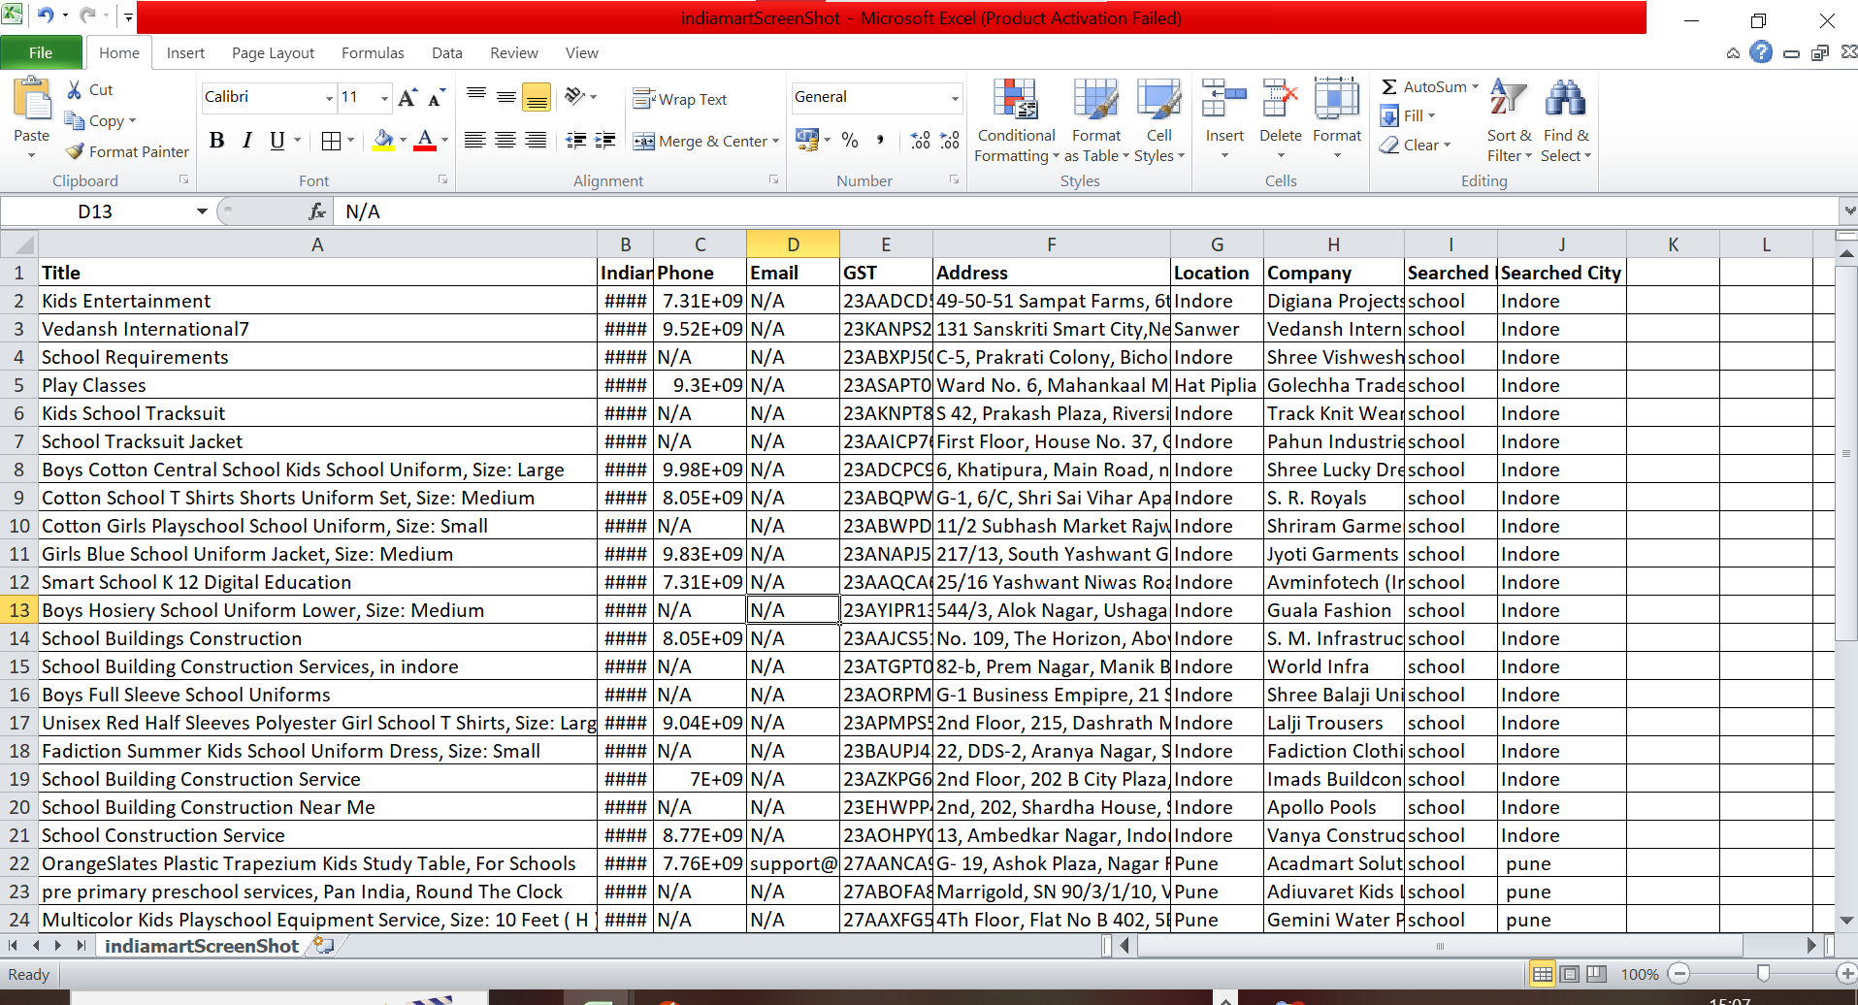Switch to the Formulas ribbon tab
The height and width of the screenshot is (1005, 1858).
(x=373, y=52)
